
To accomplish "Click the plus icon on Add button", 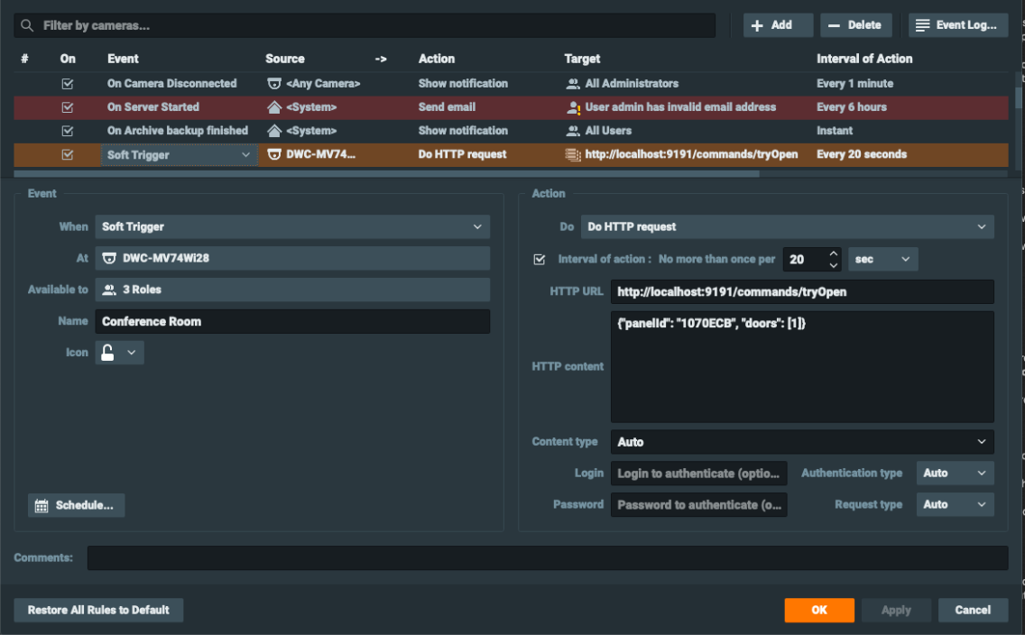I will pos(757,25).
